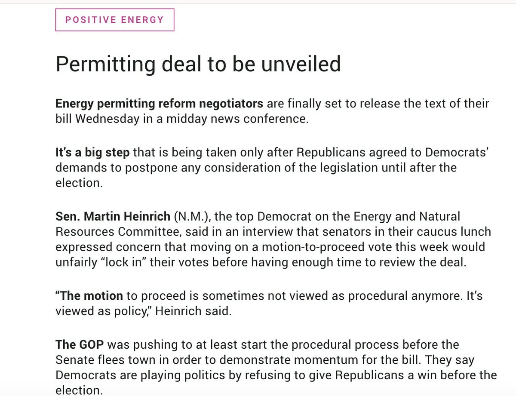Click 'Heinrich said.' at quote's end
516x396 pixels.
click(x=193, y=311)
